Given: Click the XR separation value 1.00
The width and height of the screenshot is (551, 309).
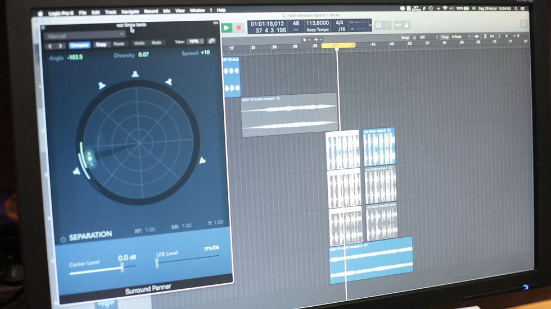Looking at the screenshot, I should point(187,226).
